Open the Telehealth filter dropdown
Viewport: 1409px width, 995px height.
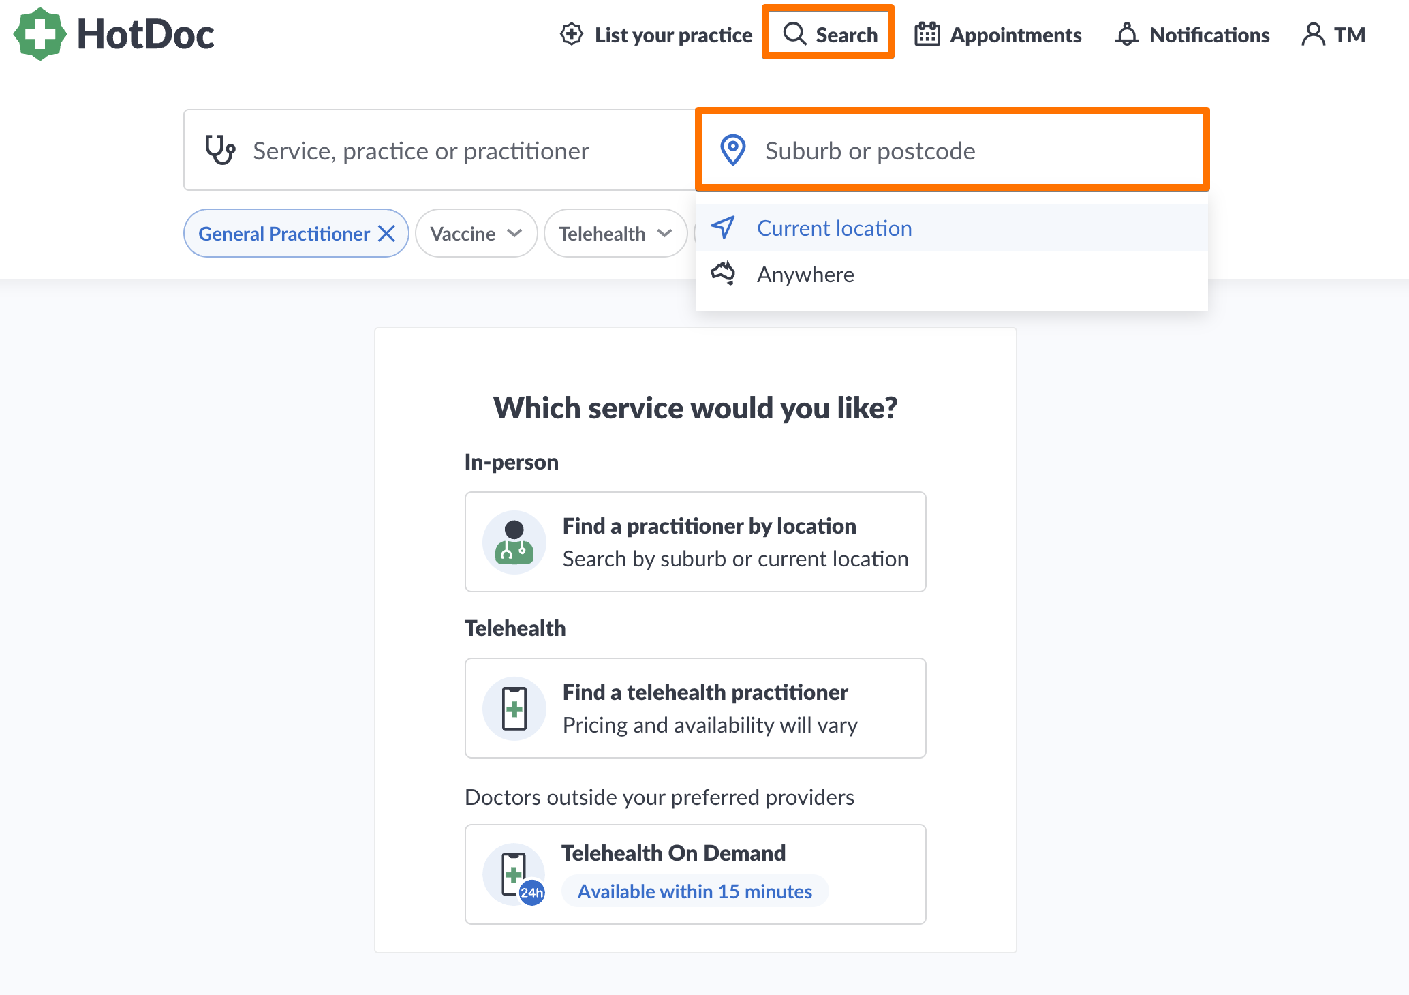[615, 234]
